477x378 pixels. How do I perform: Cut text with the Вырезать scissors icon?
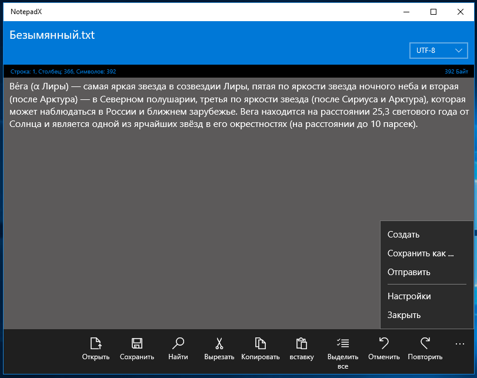click(x=219, y=344)
